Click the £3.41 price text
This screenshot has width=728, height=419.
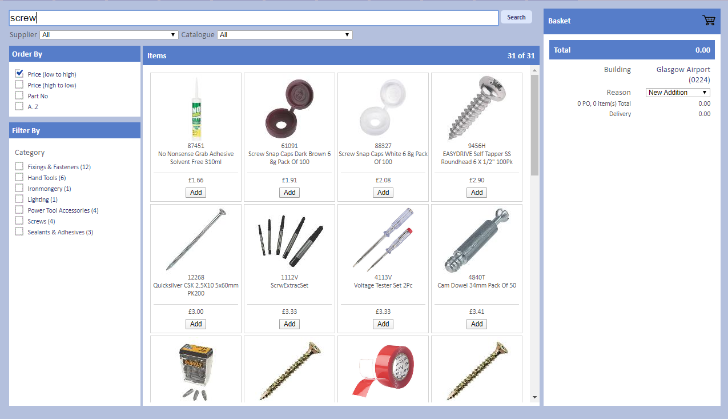click(x=477, y=312)
